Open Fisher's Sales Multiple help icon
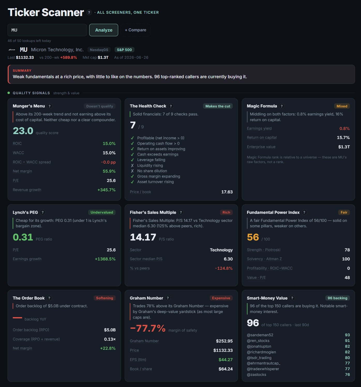Image resolution: width=361 pixels, height=387 pixels. (x=181, y=213)
